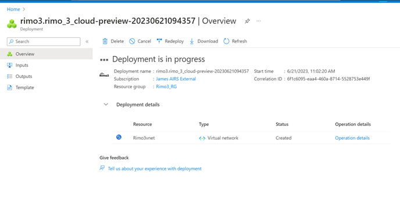
Task: Click the Download arrow icon
Action: 192,41
